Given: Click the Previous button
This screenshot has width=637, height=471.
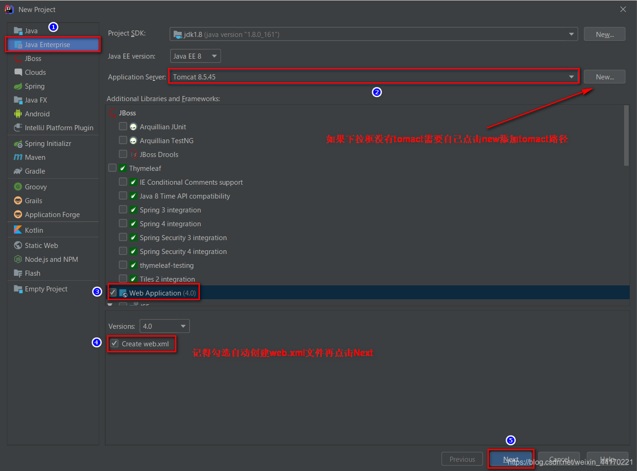Looking at the screenshot, I should click(x=462, y=459).
